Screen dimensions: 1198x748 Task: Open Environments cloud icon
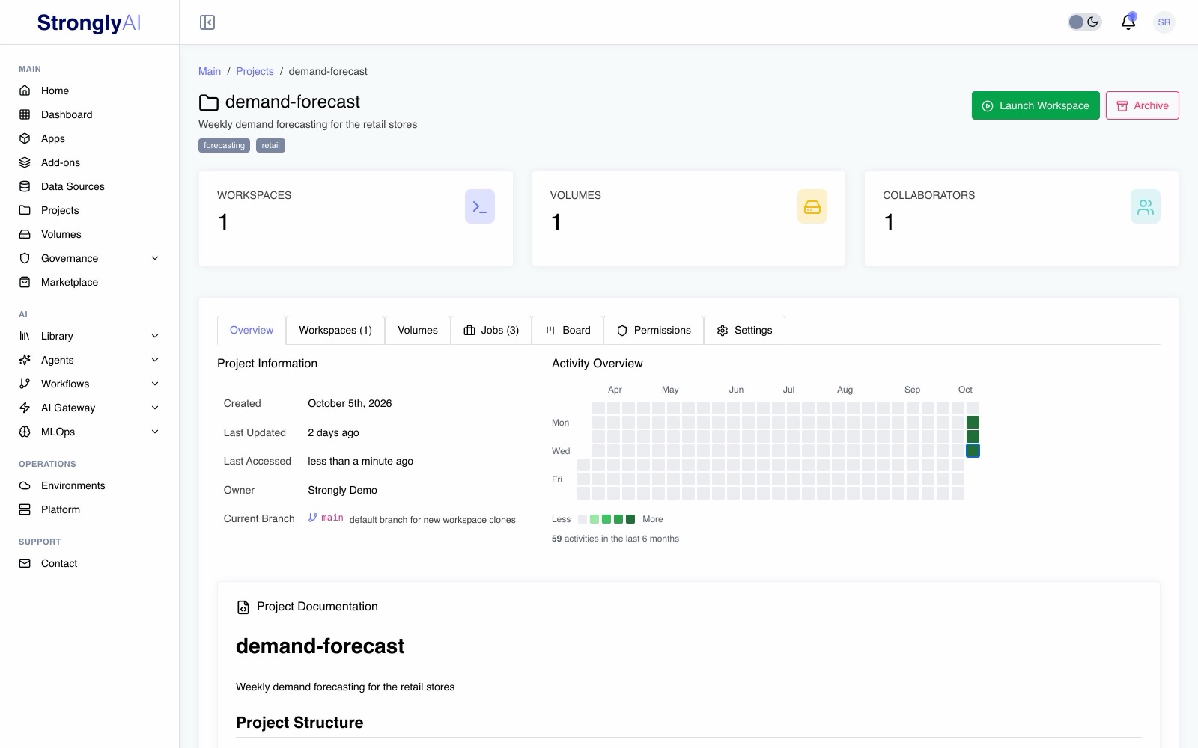[25, 485]
